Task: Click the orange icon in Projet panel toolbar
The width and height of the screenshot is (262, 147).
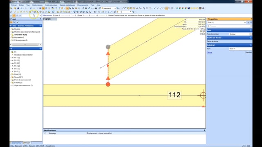Action: point(11,22)
